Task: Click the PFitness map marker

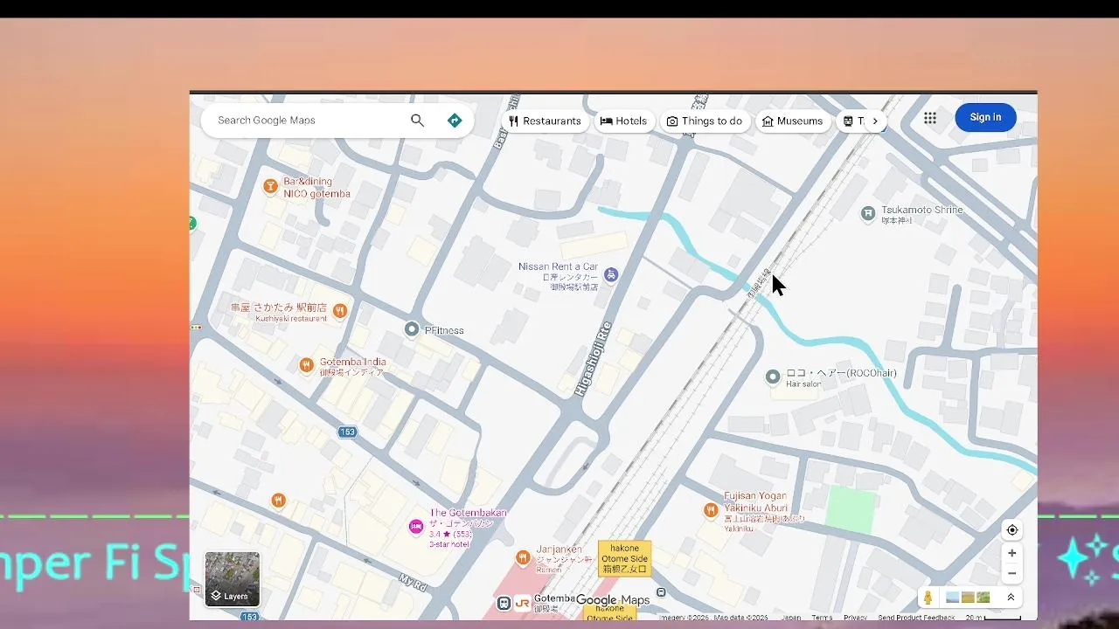Action: (x=412, y=329)
